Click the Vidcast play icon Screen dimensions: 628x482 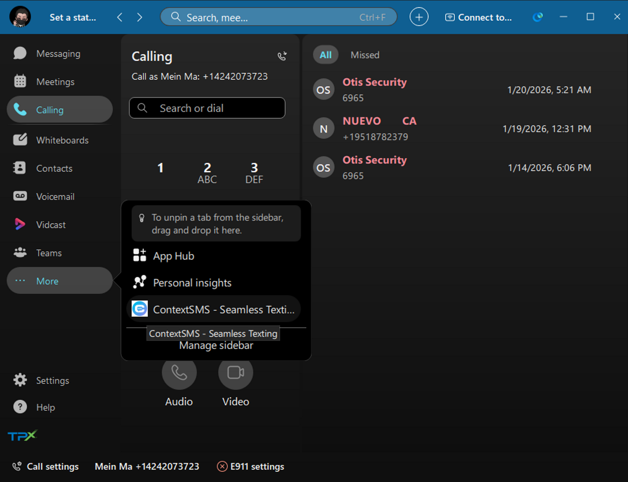point(20,224)
